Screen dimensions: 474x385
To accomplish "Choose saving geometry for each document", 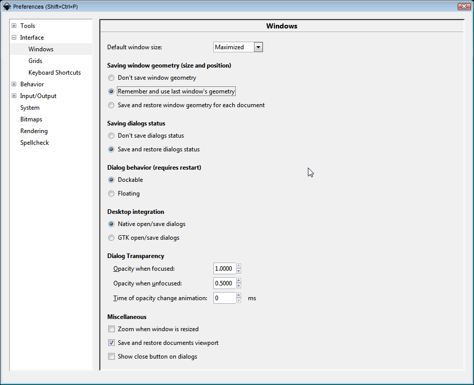I will click(111, 105).
